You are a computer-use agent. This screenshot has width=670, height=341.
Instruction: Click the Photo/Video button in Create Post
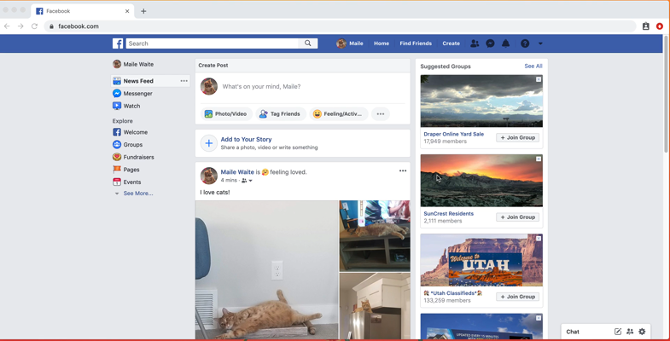click(225, 113)
